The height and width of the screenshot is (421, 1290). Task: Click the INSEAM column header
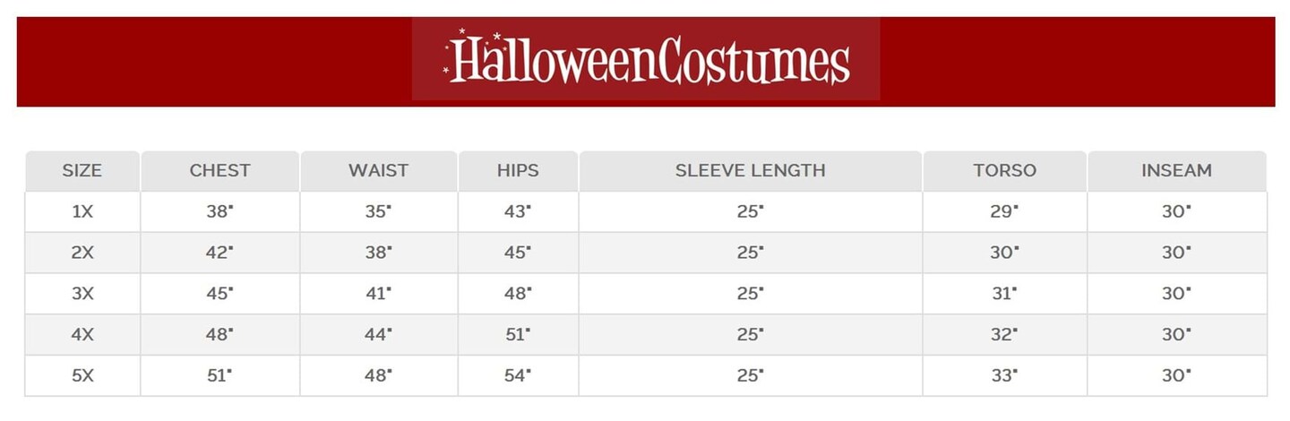tap(1176, 170)
